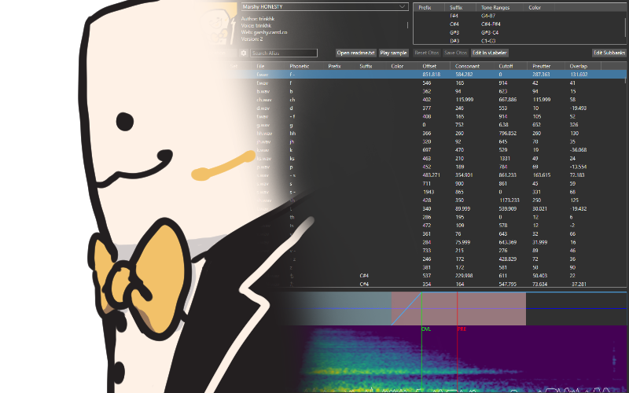
Task: Click the Preutter column header
Action: 543,66
